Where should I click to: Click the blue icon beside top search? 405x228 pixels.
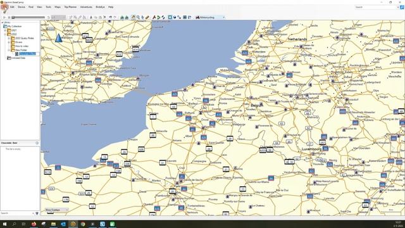click(x=402, y=7)
